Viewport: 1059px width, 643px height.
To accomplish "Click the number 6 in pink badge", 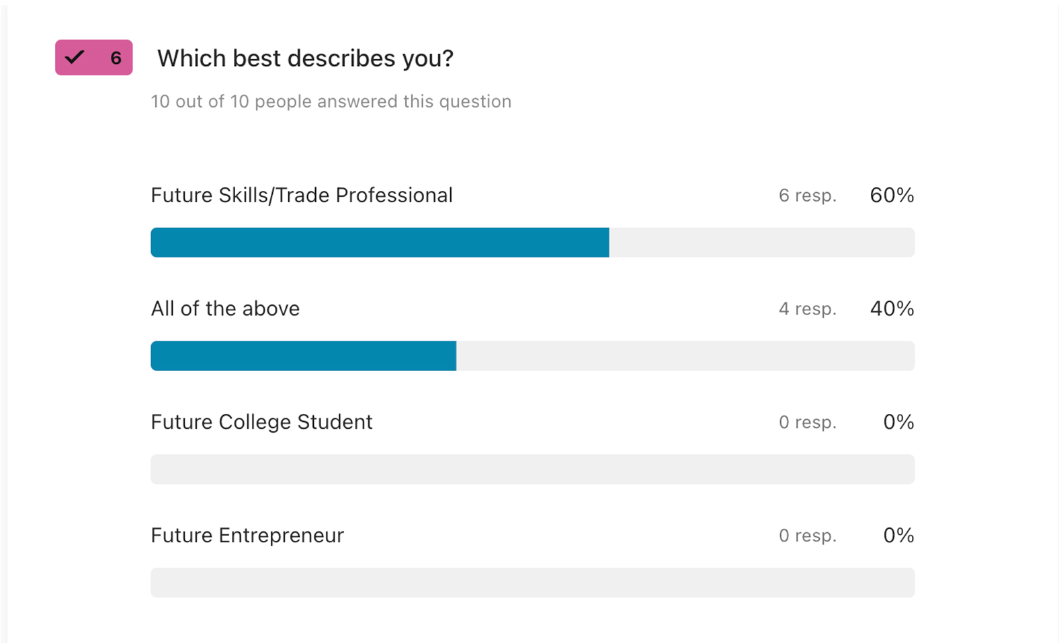I will pyautogui.click(x=116, y=58).
